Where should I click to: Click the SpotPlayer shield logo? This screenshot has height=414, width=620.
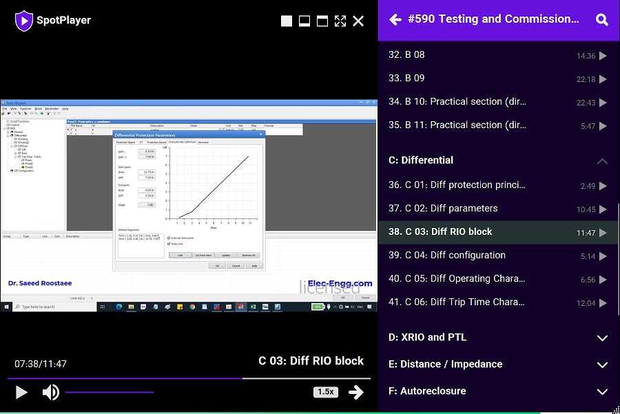point(23,21)
